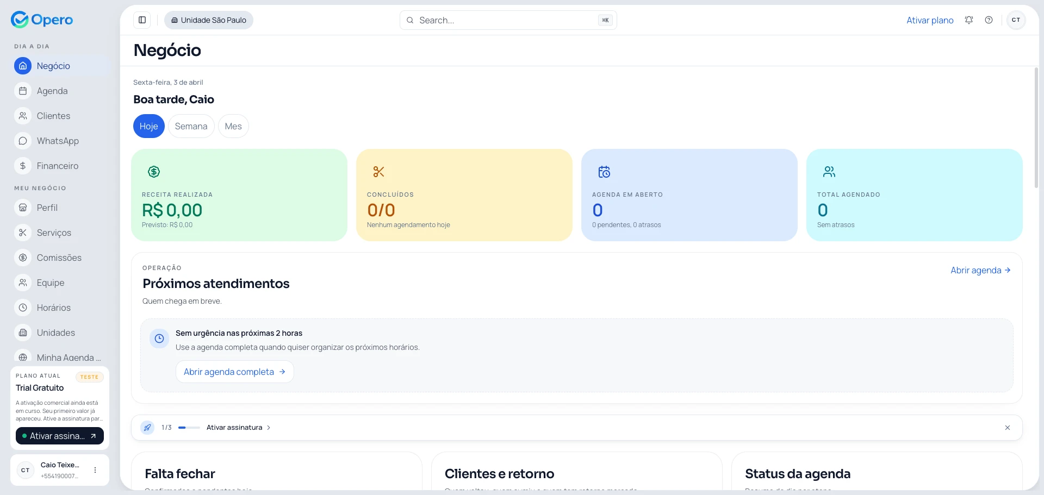Screen dimensions: 1044x495
Task: Expand the Ativar assinatura onboarding step
Action: point(238,428)
